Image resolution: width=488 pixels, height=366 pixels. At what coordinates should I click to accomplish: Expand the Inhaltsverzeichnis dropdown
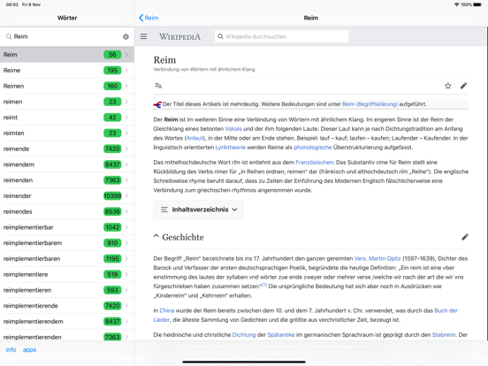pyautogui.click(x=199, y=210)
